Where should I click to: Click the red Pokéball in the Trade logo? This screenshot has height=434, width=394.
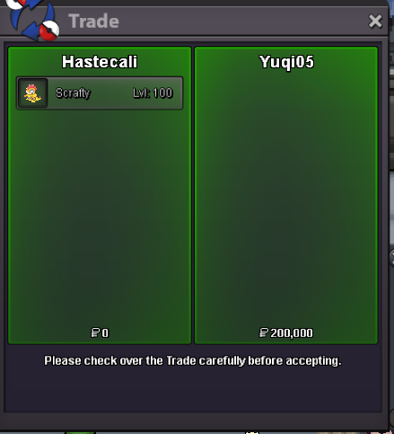point(49,31)
